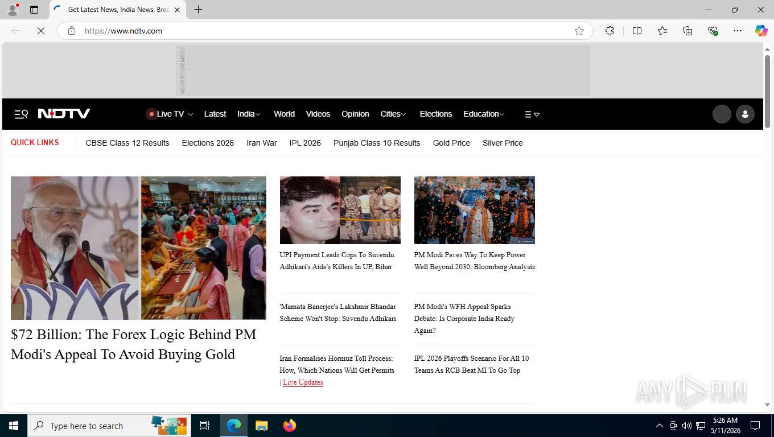Open the red Live Updates link

(x=303, y=382)
